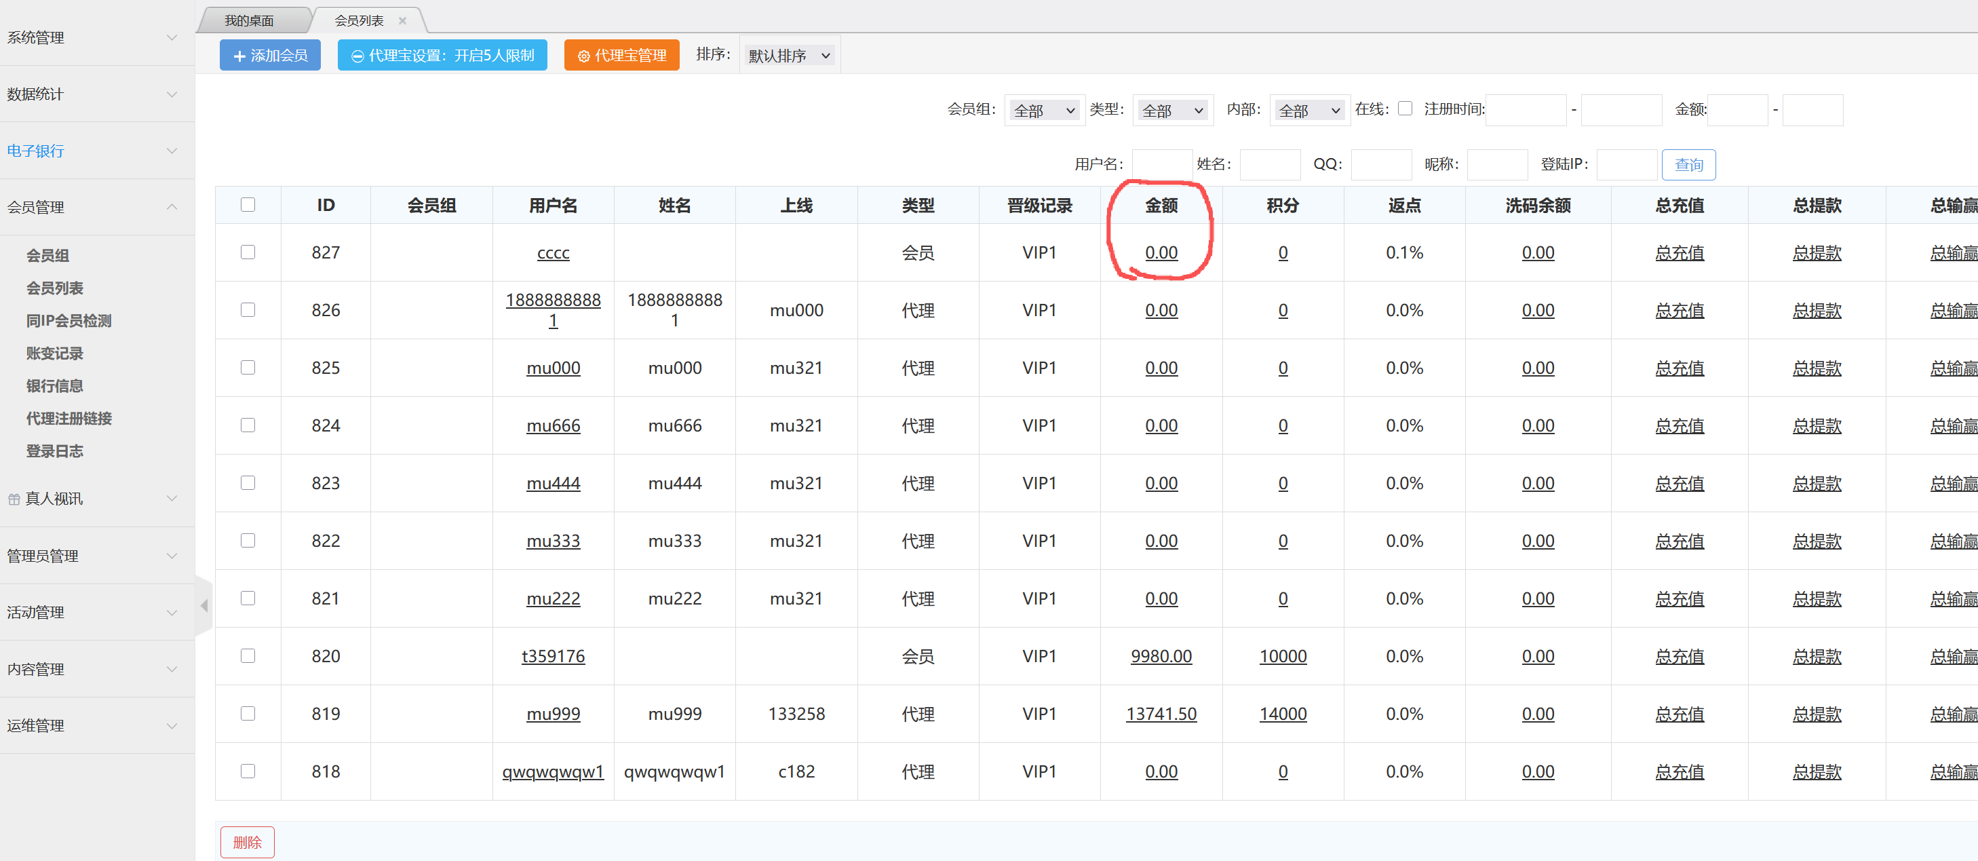
Task: Check the select-all checkbox in table header
Action: [247, 204]
